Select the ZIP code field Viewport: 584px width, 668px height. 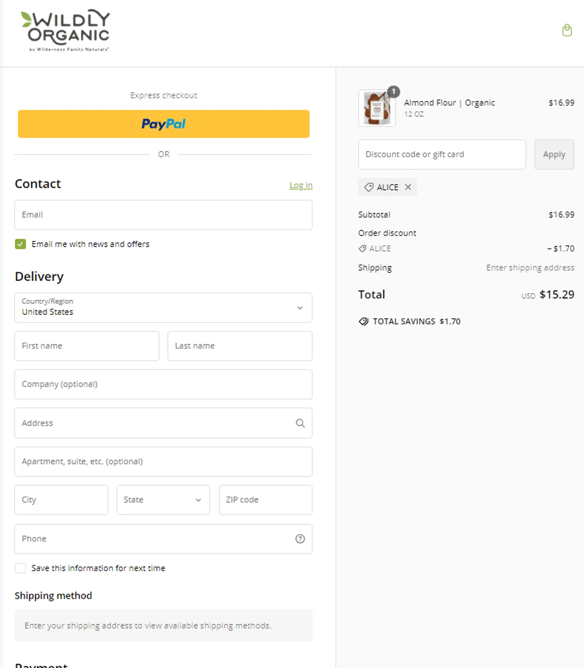[265, 500]
